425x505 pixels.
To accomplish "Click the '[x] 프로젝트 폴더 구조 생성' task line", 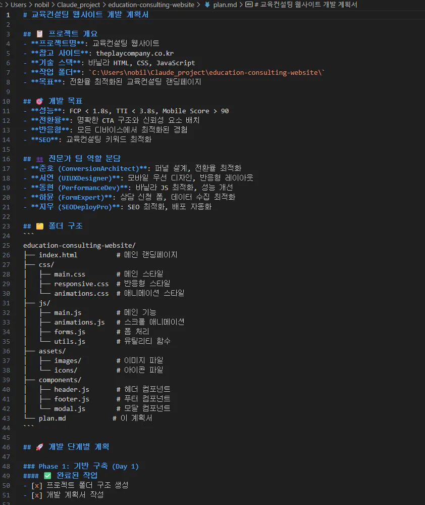I will pyautogui.click(x=80, y=485).
